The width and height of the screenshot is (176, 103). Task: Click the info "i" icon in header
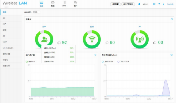coord(164,4)
